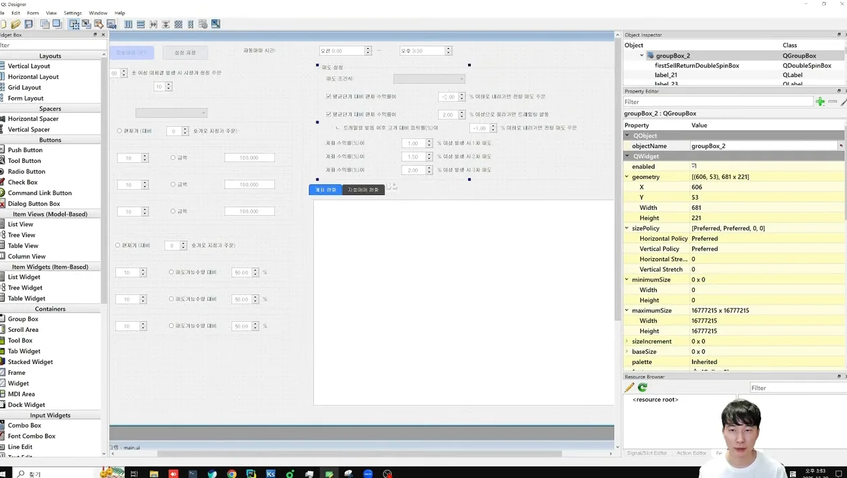Open the Settings menu

72,13
